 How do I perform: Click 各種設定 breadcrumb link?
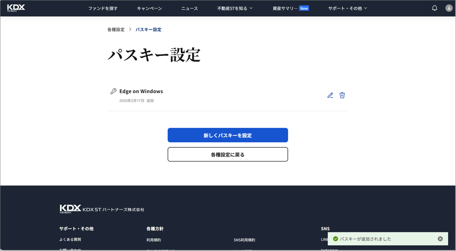[x=116, y=29]
